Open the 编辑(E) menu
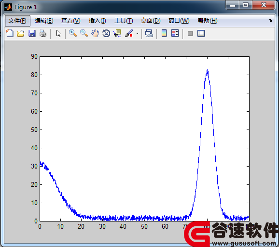Viewport: 279px width, 247px height. point(44,21)
